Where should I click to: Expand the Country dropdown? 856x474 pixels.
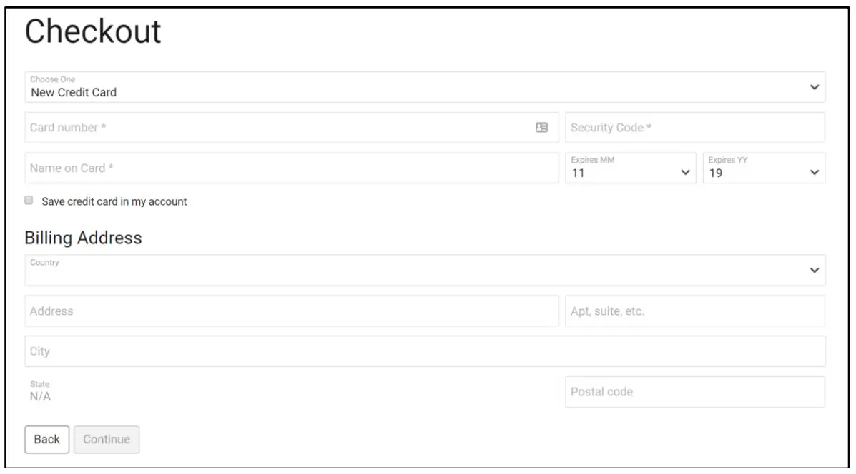pos(424,270)
